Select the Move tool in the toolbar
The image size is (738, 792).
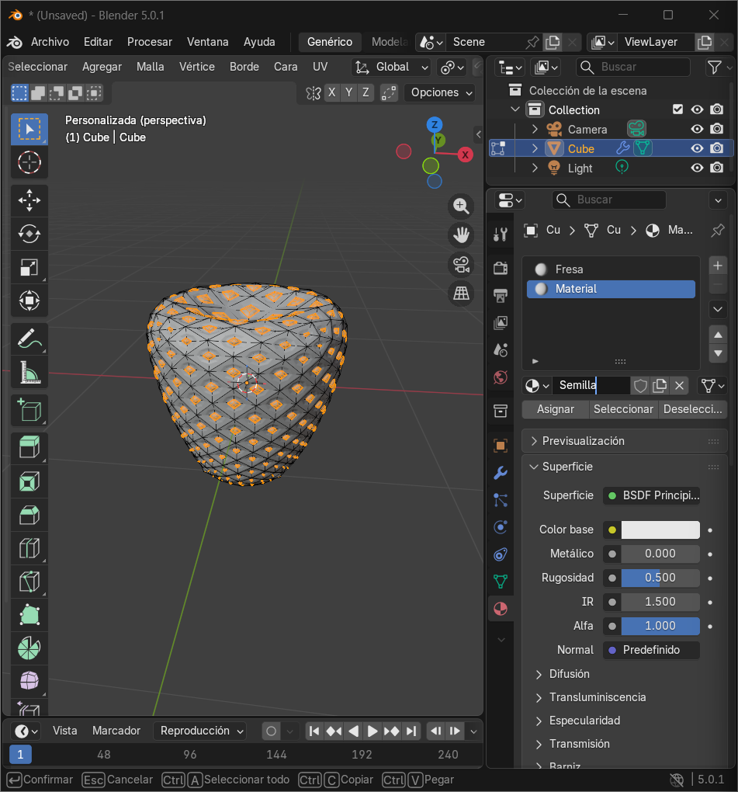point(29,200)
